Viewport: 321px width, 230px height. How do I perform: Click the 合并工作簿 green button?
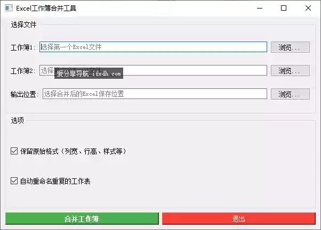tap(82, 219)
